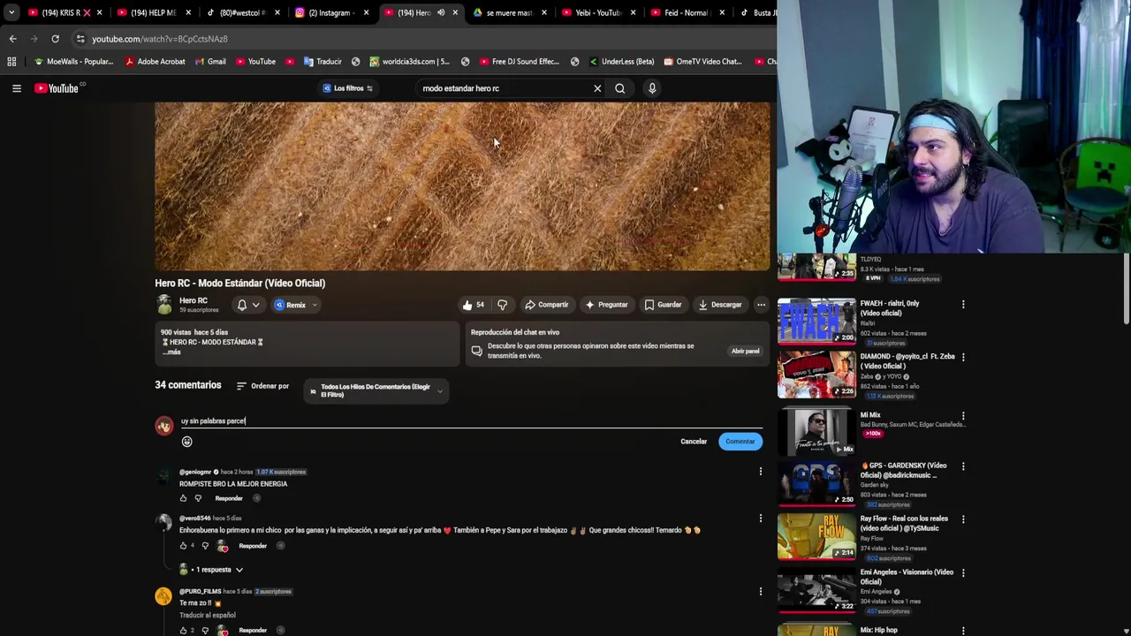
Task: Toggle the Los filtros button
Action: click(x=348, y=88)
